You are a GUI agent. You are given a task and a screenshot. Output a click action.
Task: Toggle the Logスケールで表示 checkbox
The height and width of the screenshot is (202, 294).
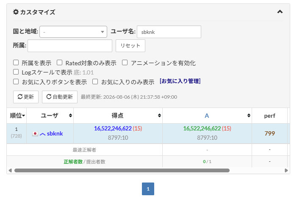[16, 72]
